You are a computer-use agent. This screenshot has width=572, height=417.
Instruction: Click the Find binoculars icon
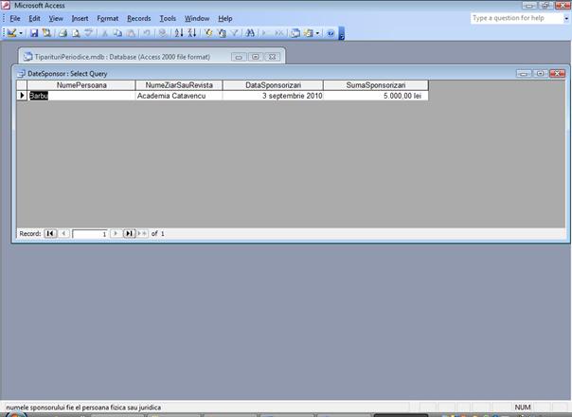pos(250,32)
